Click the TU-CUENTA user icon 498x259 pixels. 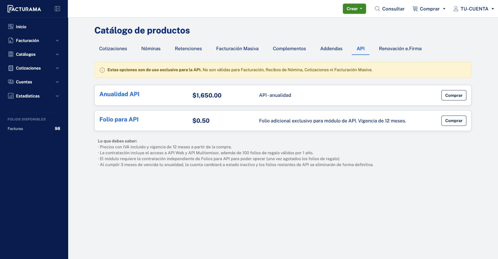[x=456, y=9]
